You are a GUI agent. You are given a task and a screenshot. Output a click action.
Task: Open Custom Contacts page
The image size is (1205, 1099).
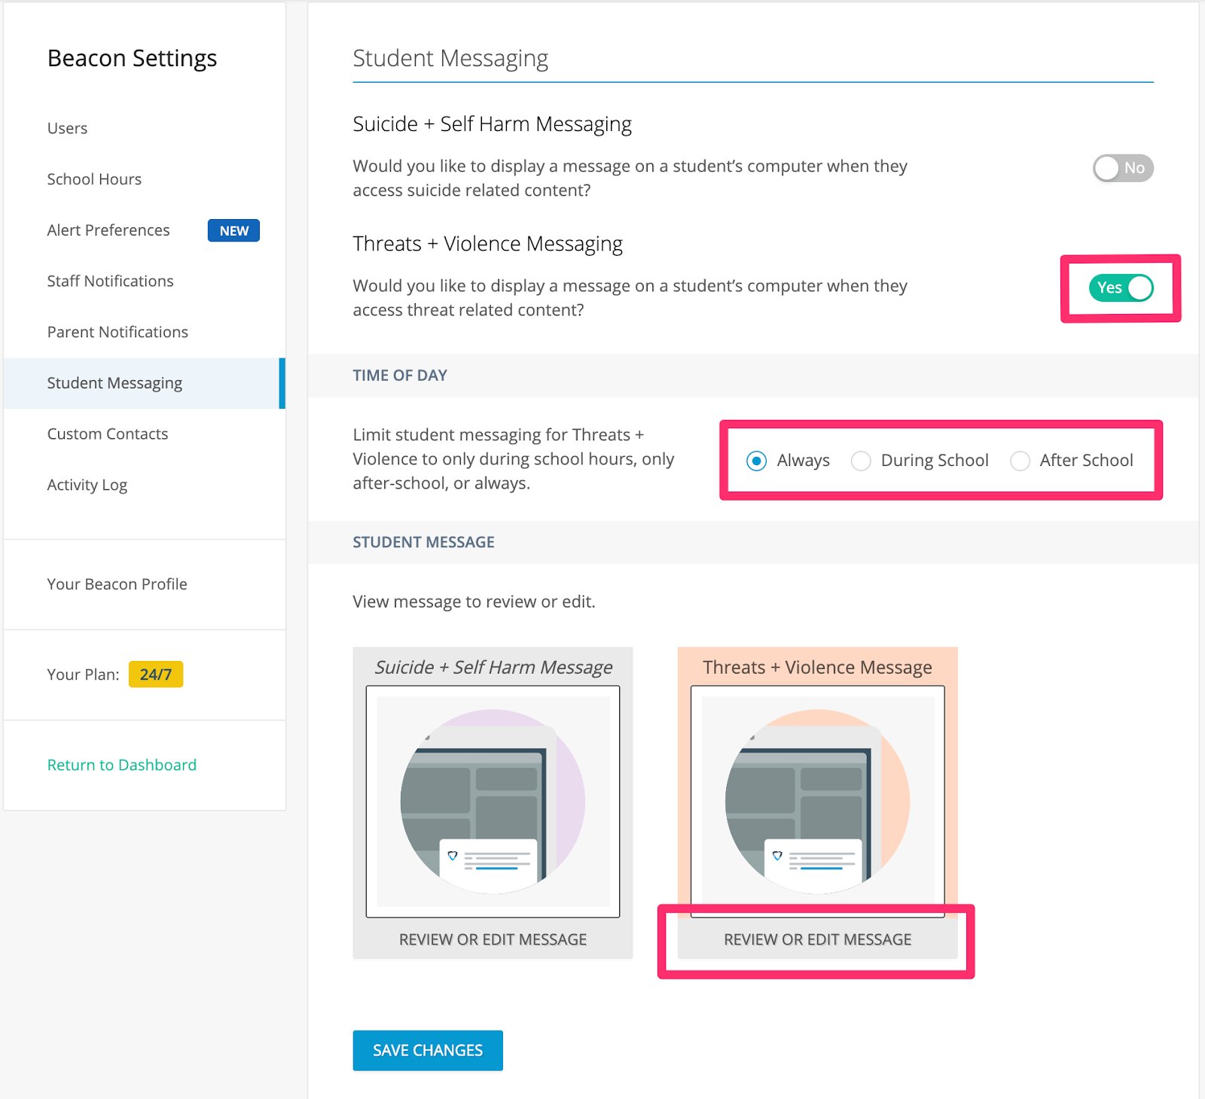click(x=108, y=434)
